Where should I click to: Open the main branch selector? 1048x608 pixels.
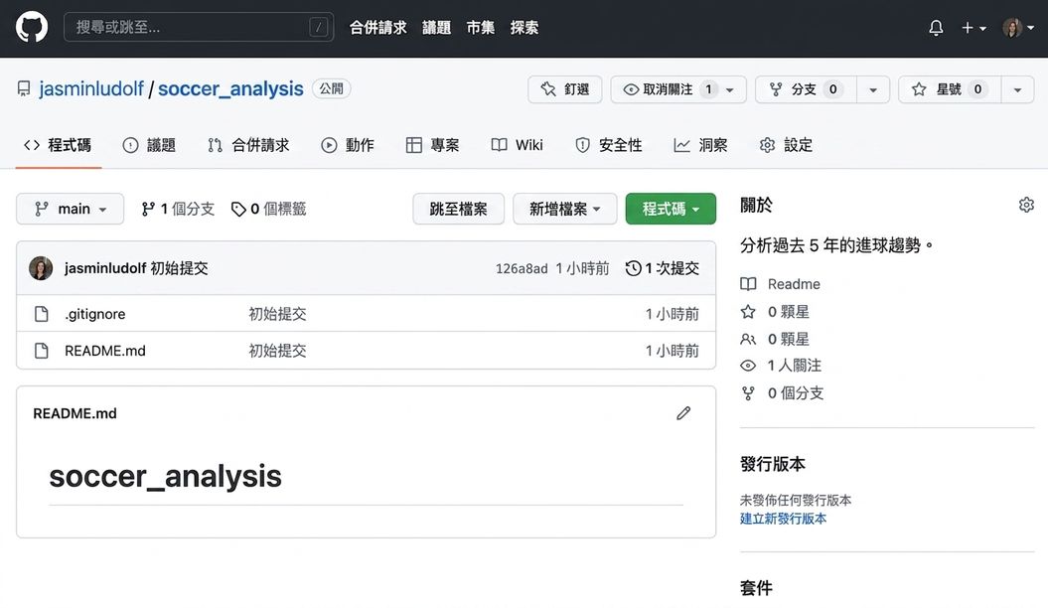coord(71,210)
